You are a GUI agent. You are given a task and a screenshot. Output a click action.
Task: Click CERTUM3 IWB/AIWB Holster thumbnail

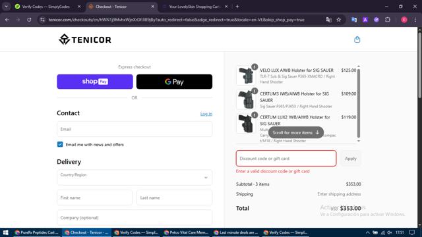tap(246, 99)
